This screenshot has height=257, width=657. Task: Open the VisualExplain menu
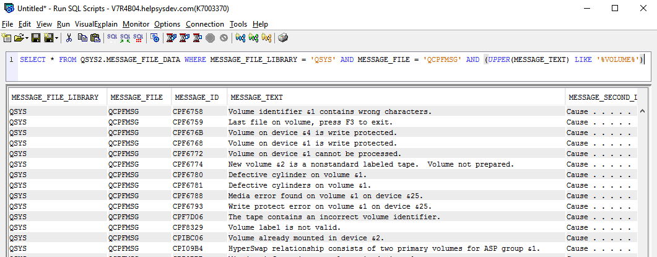96,24
